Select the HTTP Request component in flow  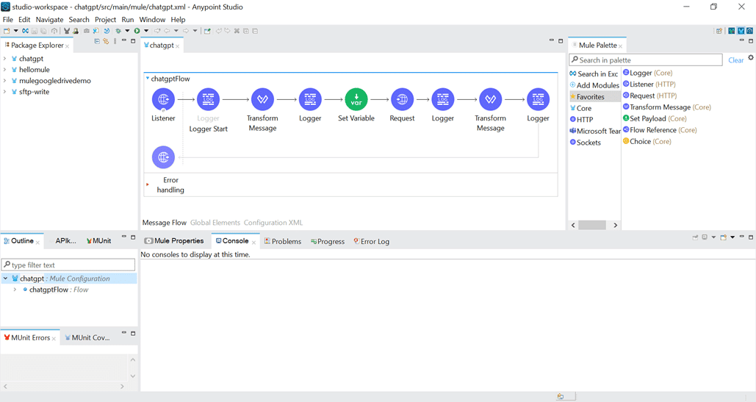pyautogui.click(x=402, y=99)
